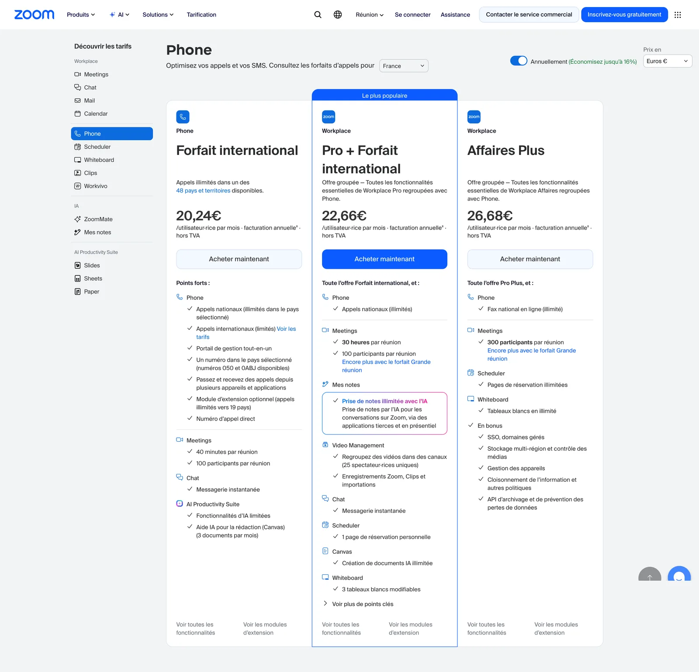This screenshot has height=672, width=699.
Task: Expand the AI menu
Action: (119, 15)
